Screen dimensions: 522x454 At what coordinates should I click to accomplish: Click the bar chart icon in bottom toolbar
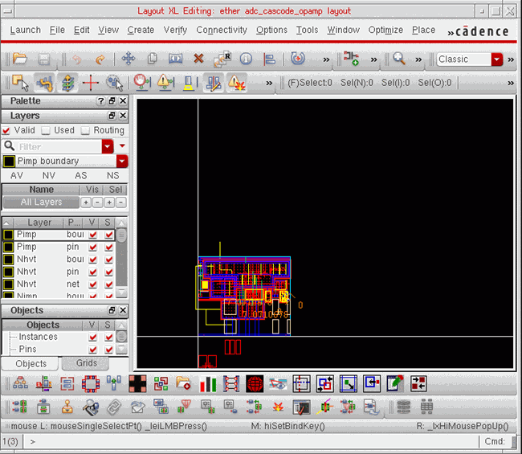208,384
